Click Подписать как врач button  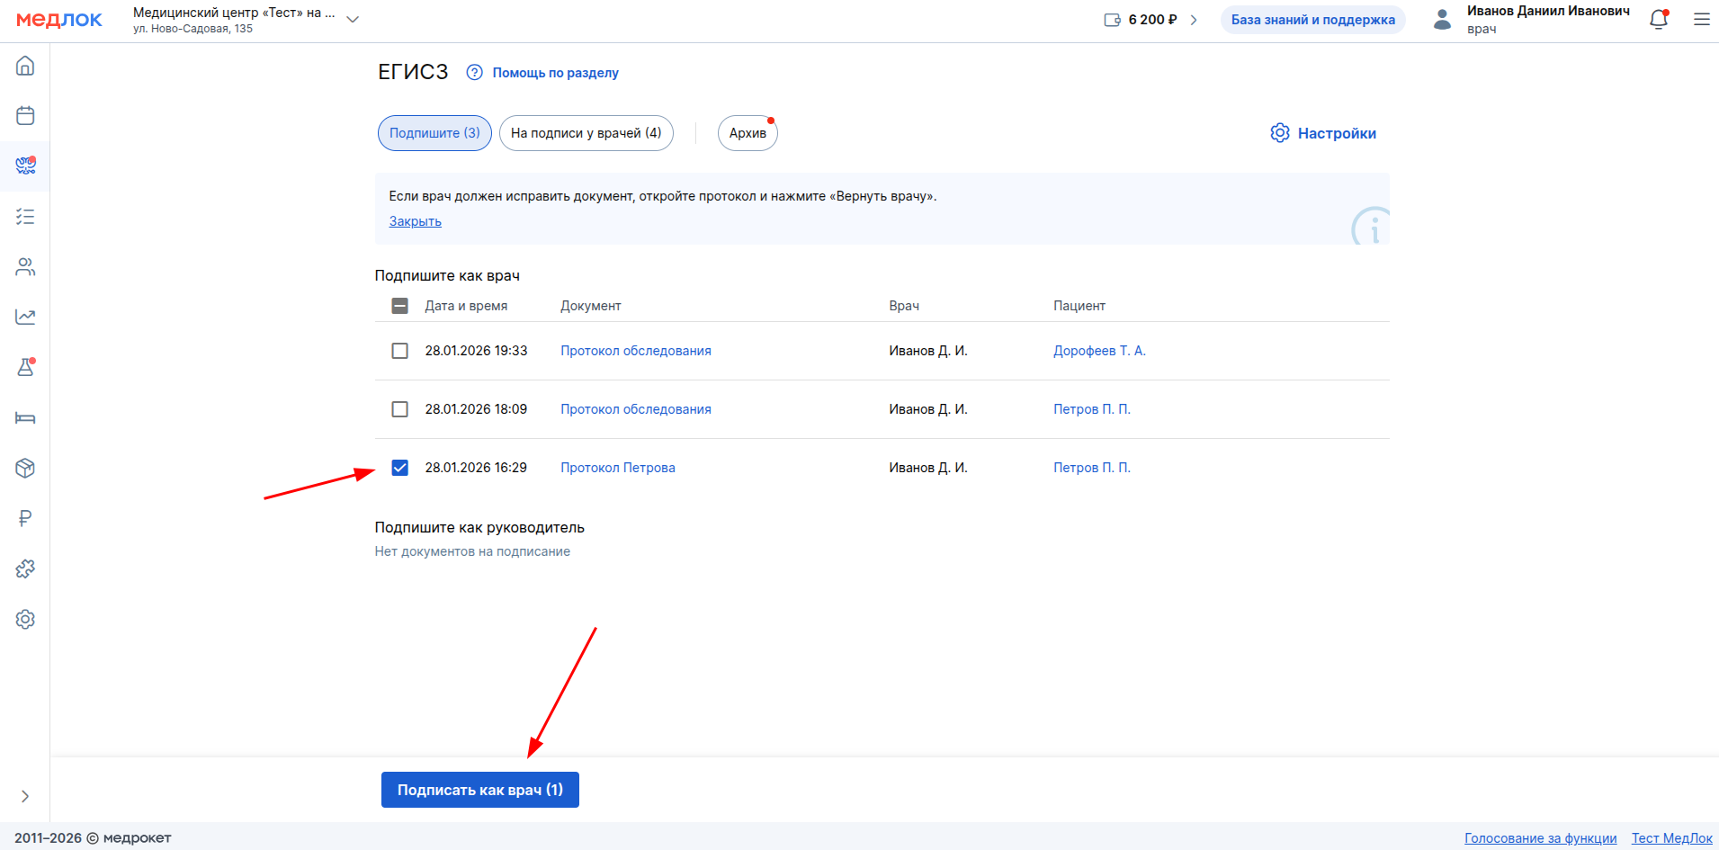tap(479, 790)
